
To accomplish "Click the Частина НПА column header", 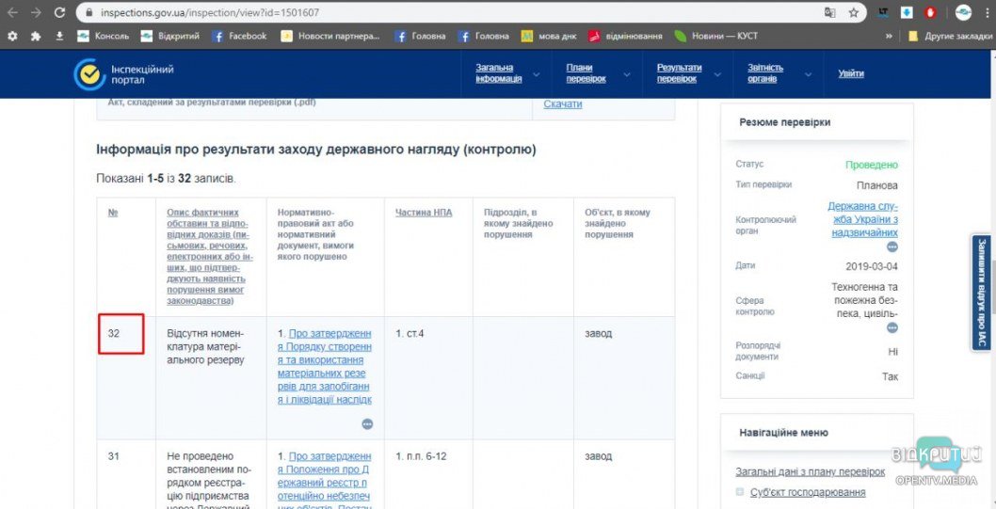I will coord(423,213).
